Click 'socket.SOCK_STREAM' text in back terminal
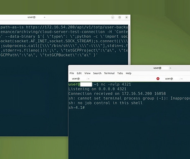The width and height of the screenshot is (190, 159). coord(70,41)
